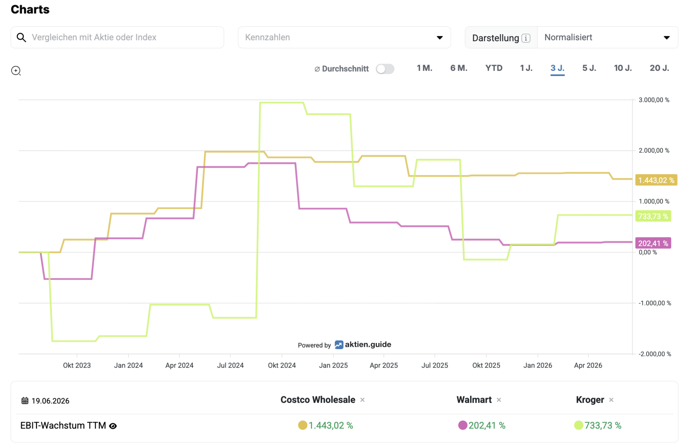698x447 pixels.
Task: Click the calendar icon beside 19.06.2026
Action: [x=25, y=401]
